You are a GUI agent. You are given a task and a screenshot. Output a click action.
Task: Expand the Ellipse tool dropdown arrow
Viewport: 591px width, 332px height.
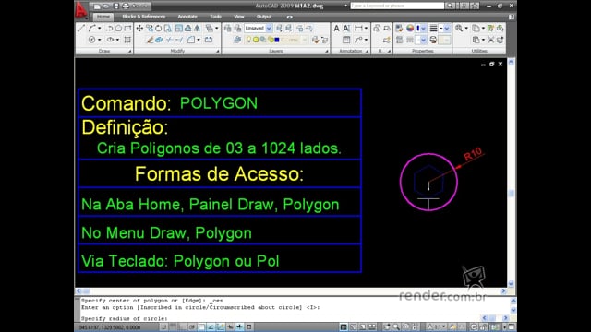pyautogui.click(x=117, y=40)
